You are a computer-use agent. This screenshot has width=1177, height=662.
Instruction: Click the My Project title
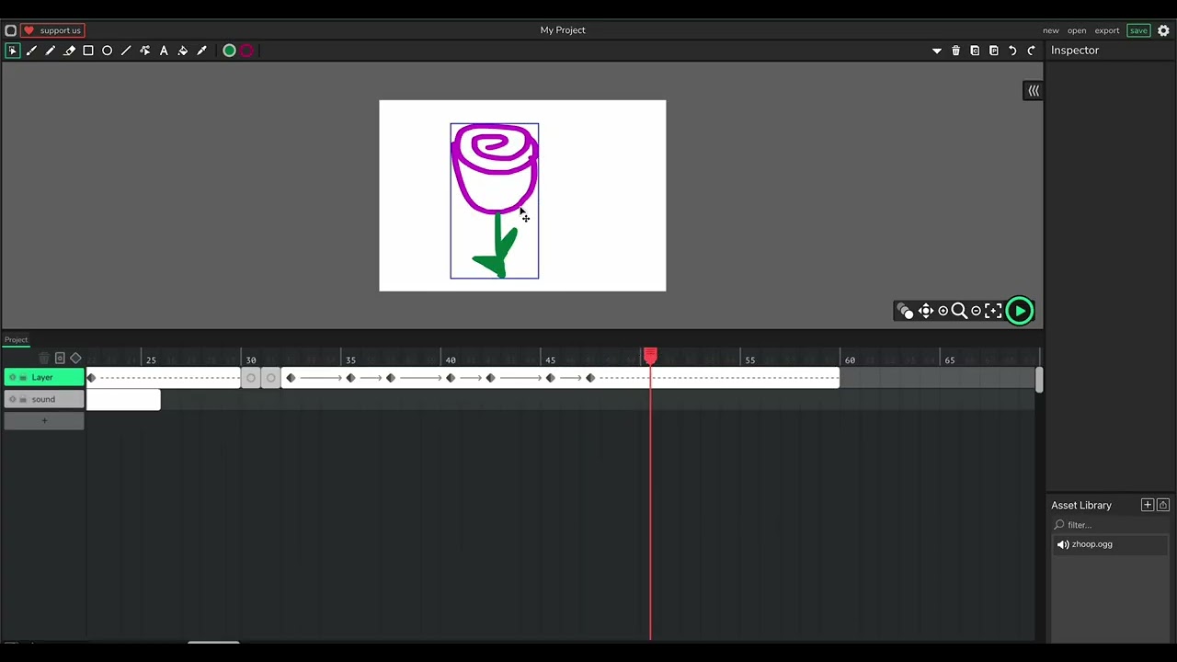point(563,30)
